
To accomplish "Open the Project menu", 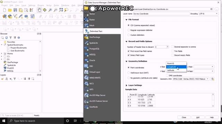I will (5, 6).
